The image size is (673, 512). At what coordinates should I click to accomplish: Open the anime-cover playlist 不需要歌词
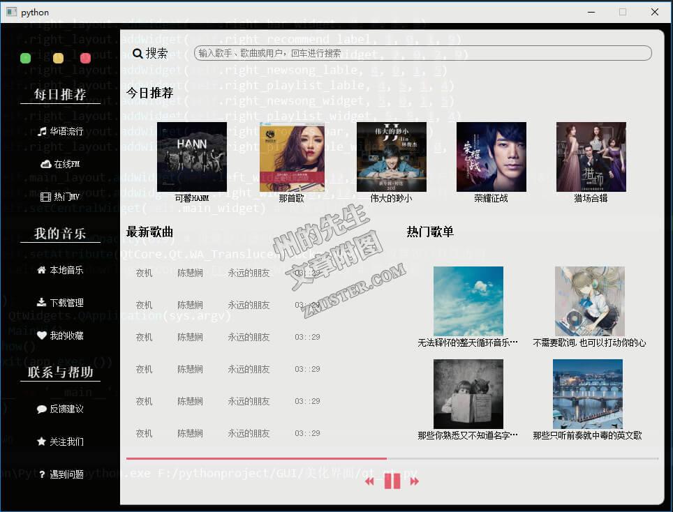click(590, 301)
